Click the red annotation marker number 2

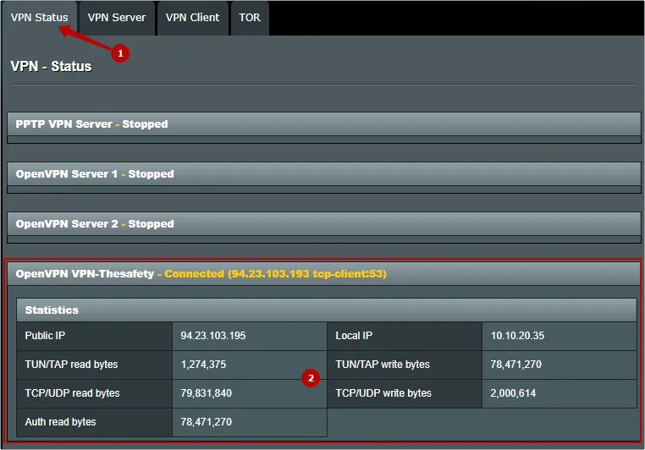311,379
